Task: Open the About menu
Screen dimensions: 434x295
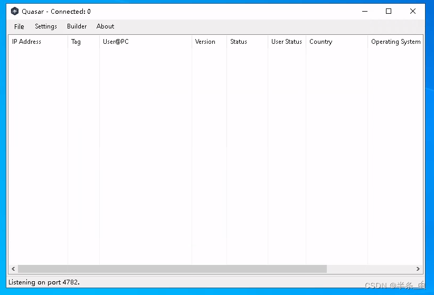Action: click(x=105, y=26)
